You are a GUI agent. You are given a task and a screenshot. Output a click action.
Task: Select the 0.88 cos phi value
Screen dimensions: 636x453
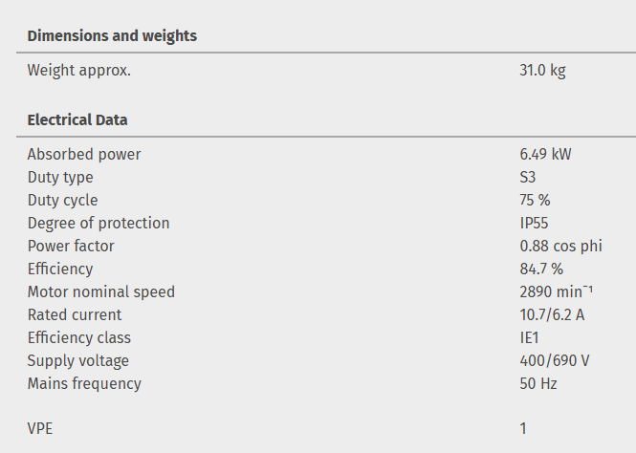560,246
